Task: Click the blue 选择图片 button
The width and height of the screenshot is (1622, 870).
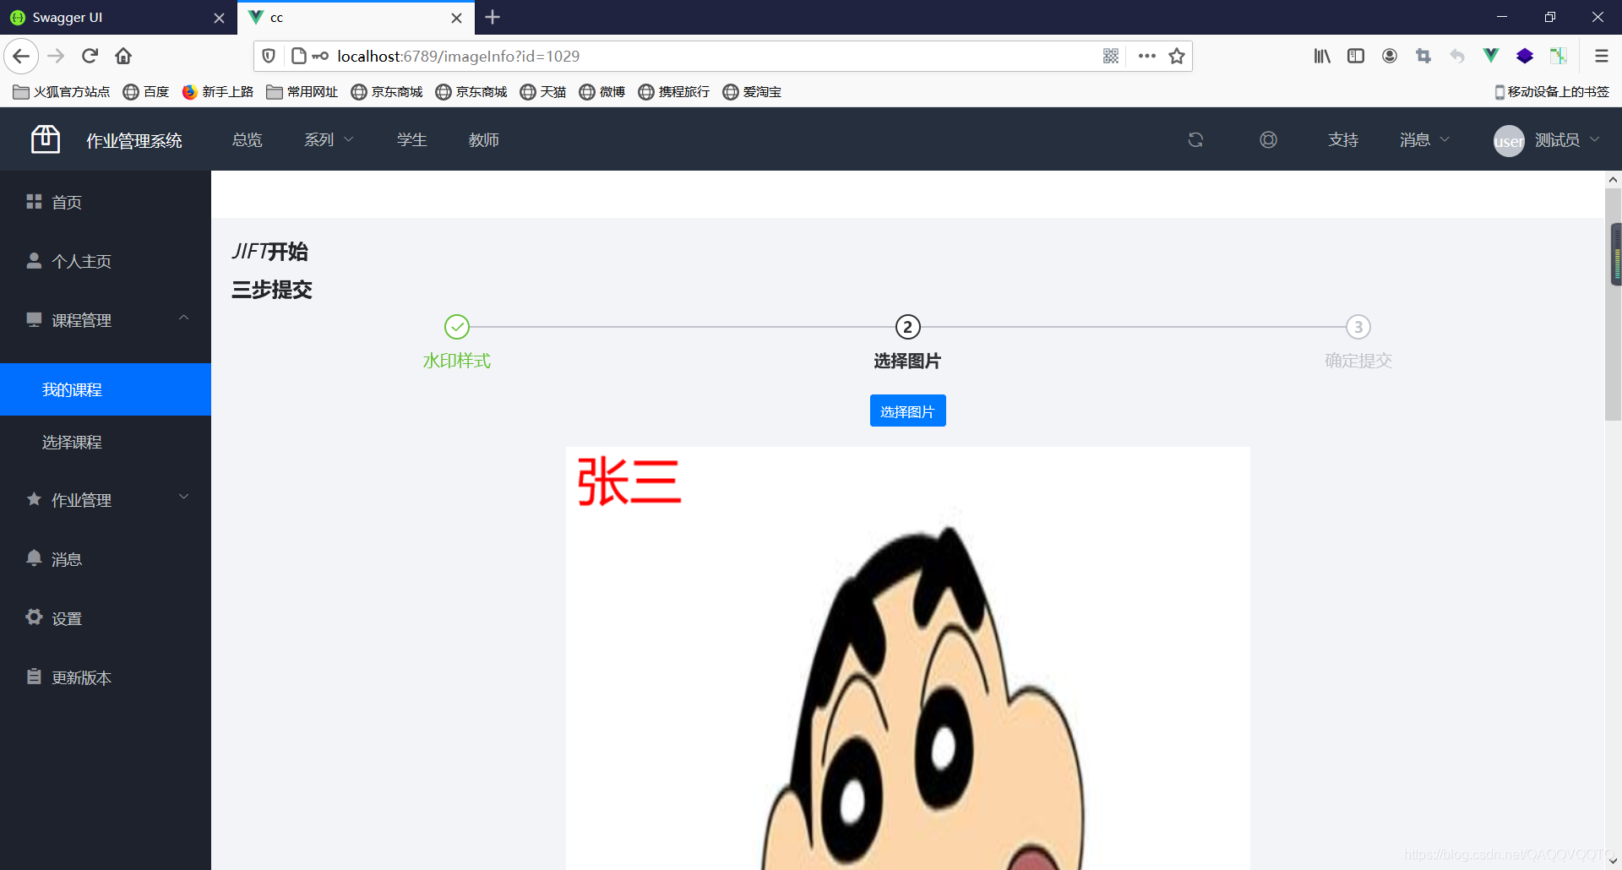Action: [x=907, y=411]
